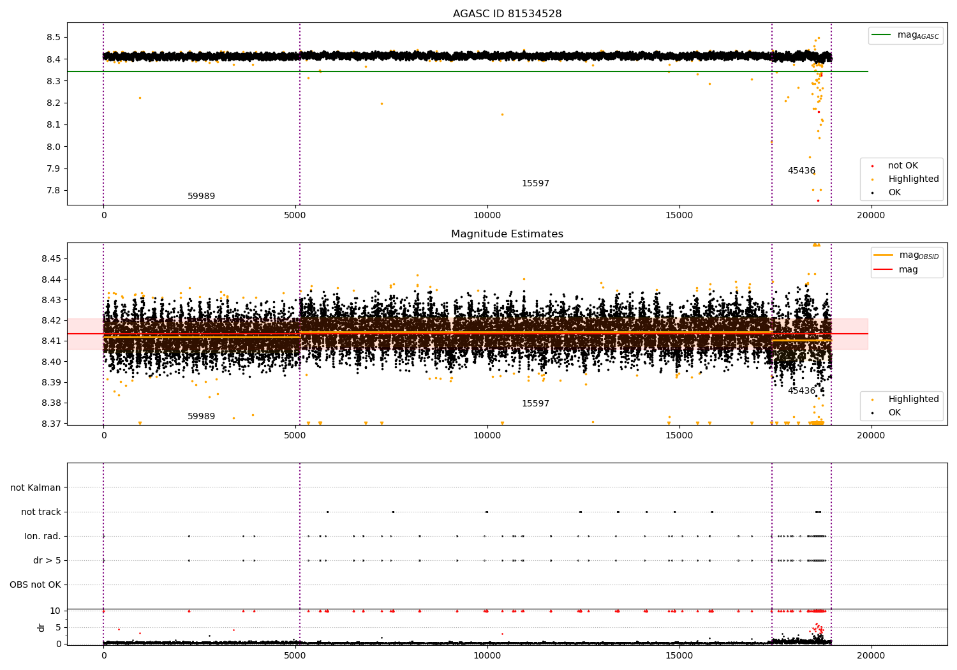Click the 'Ion. rad.' row label
Screen dimensions: 957x670
[x=43, y=537]
